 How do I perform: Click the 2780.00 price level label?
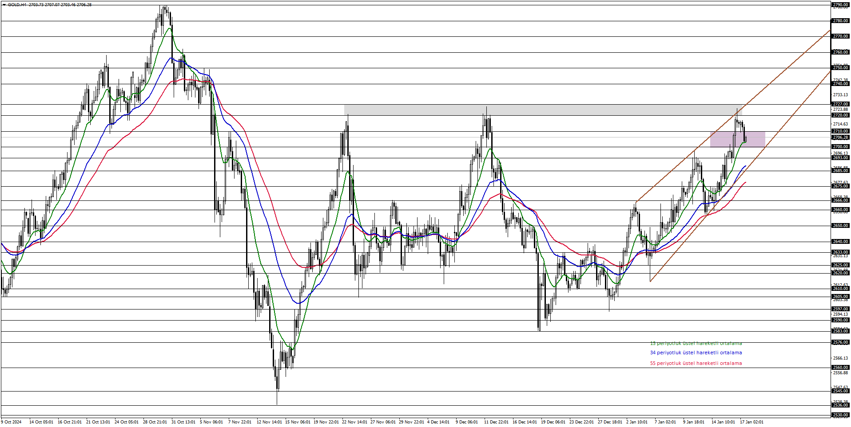coord(841,21)
